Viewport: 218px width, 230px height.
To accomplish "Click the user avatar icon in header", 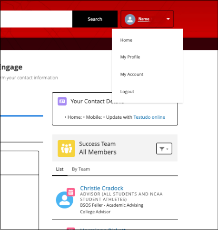I will [130, 19].
